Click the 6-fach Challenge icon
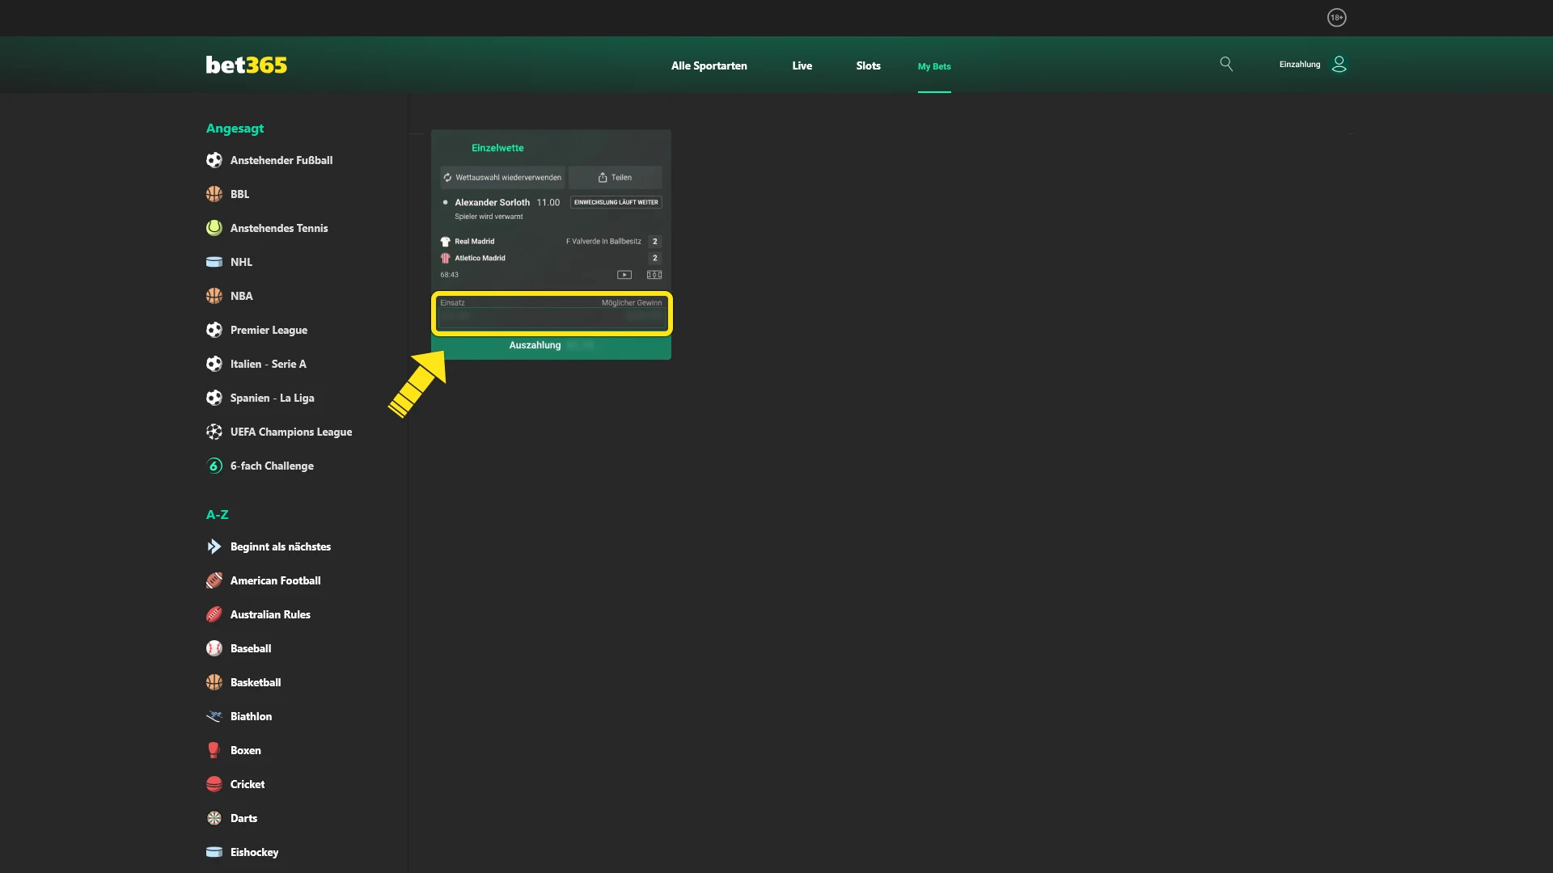1553x873 pixels. pos(214,466)
